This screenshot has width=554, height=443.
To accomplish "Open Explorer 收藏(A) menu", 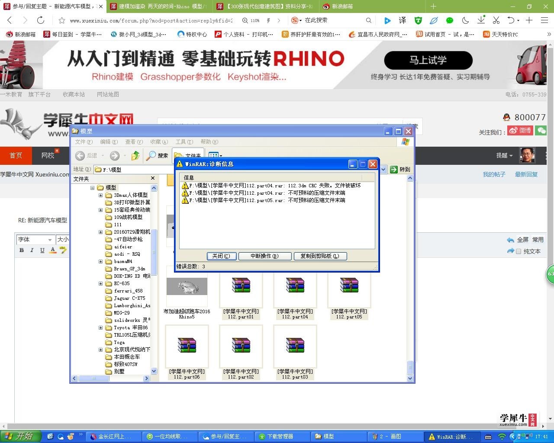I will [x=159, y=142].
